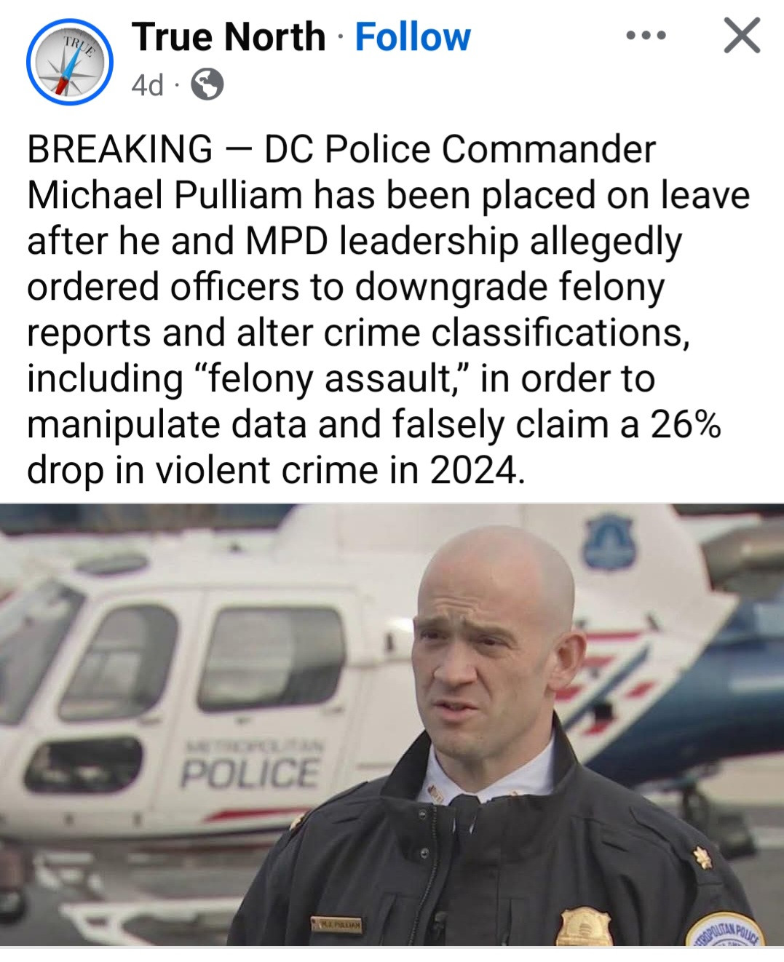
Task: Click the POLICE lettering on the helicopter
Action: click(249, 774)
